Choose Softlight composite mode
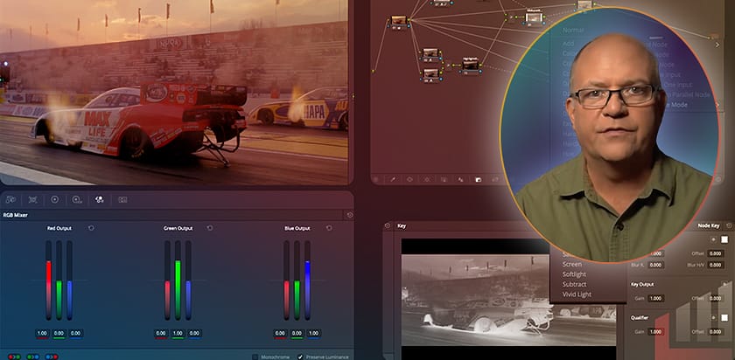This screenshot has width=735, height=360. tap(574, 274)
